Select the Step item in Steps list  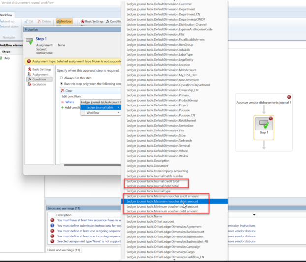click(6, 58)
